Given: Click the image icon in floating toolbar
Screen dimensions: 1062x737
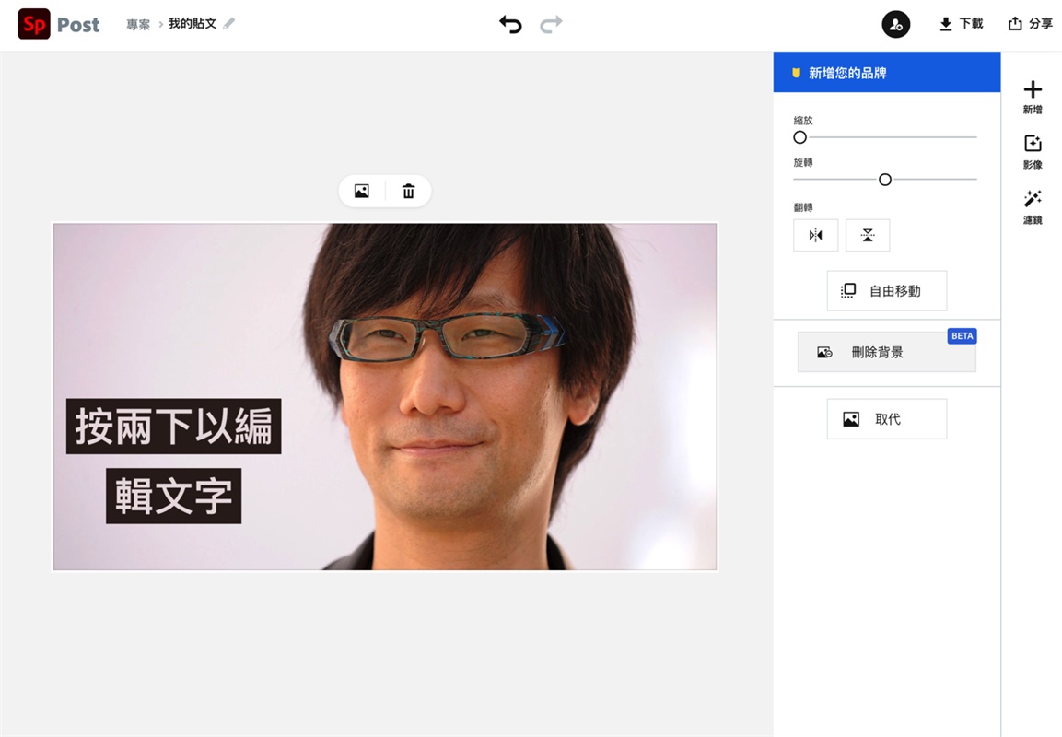Looking at the screenshot, I should click(362, 192).
